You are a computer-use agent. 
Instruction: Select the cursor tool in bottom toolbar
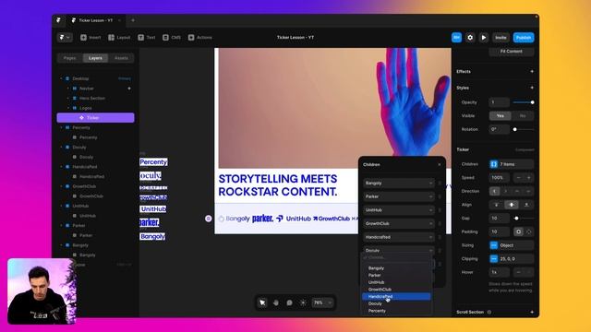coord(262,302)
